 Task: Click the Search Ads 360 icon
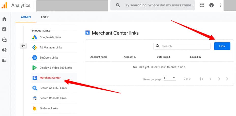pyautogui.click(x=35, y=88)
